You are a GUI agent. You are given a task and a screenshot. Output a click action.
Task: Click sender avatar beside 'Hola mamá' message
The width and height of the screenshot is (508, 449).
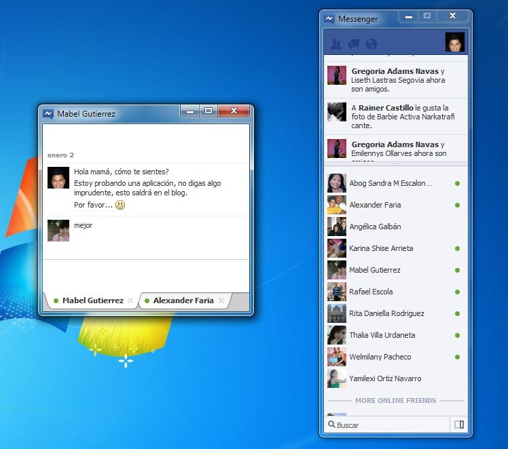coord(58,178)
